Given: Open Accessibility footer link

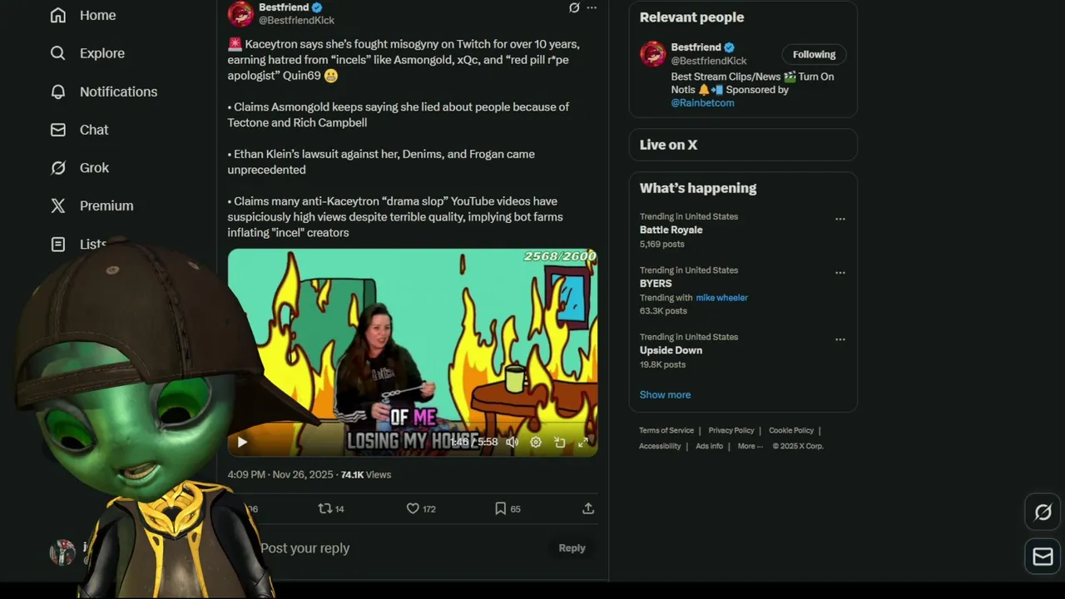Looking at the screenshot, I should tap(660, 447).
